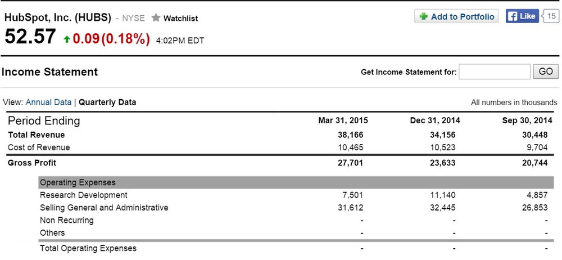
Task: Switch to Annual Data view
Action: point(48,102)
